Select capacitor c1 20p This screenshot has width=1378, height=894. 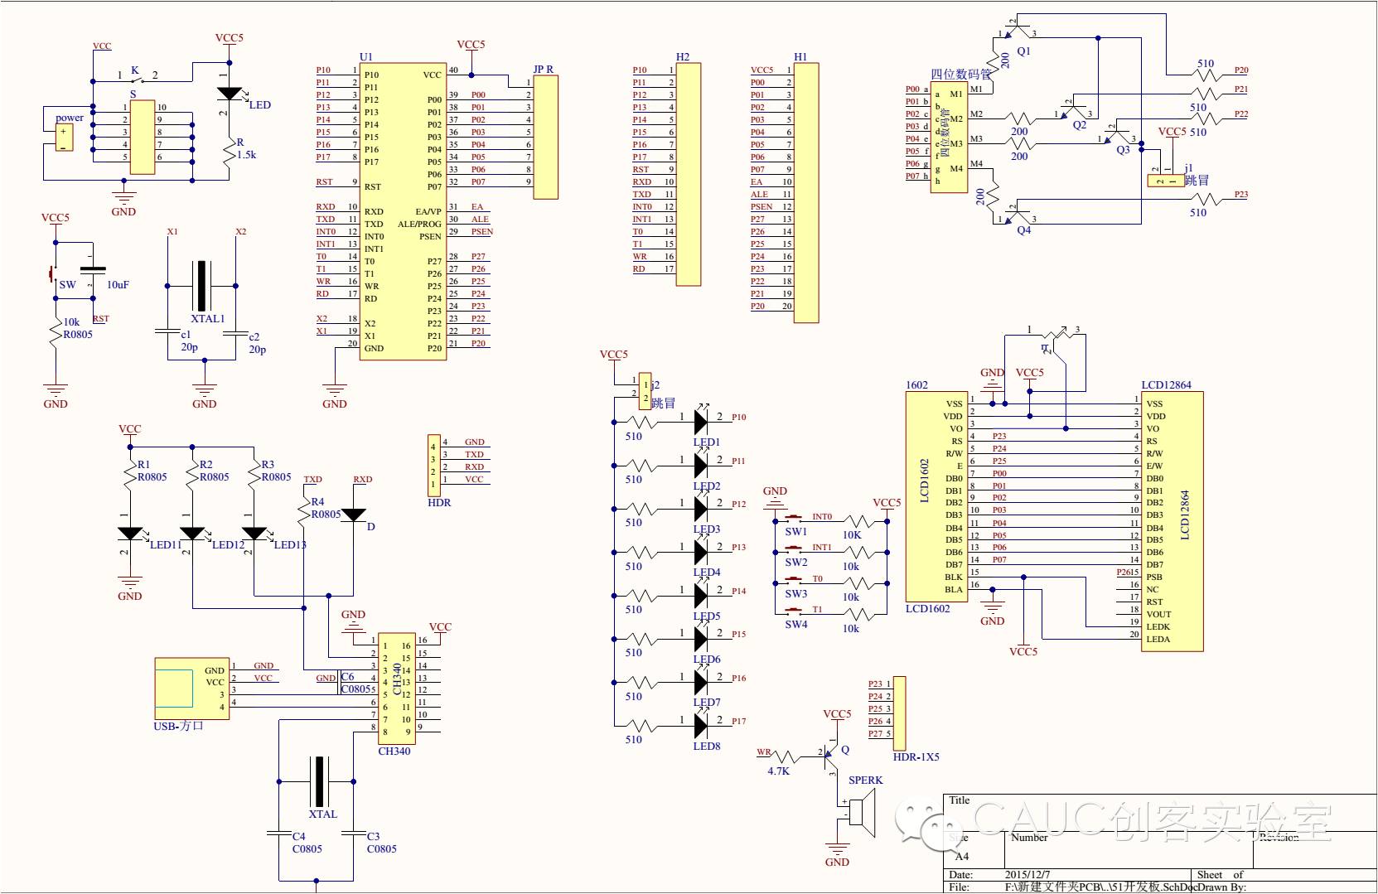[168, 332]
